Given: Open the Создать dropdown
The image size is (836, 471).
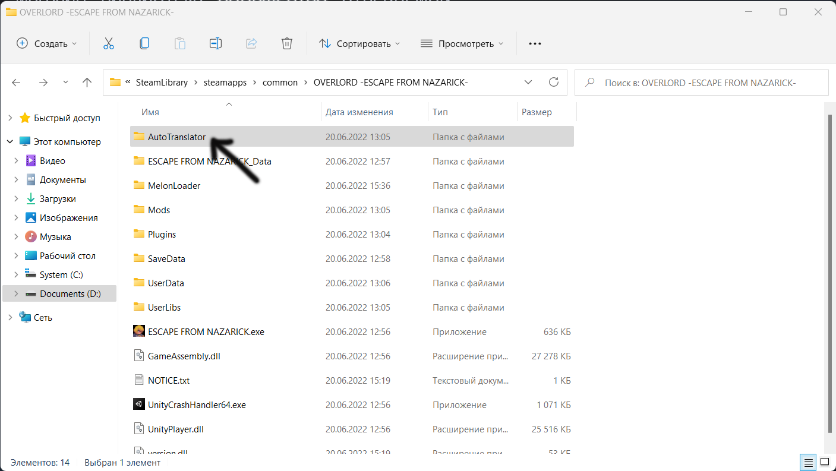Looking at the screenshot, I should click(47, 43).
